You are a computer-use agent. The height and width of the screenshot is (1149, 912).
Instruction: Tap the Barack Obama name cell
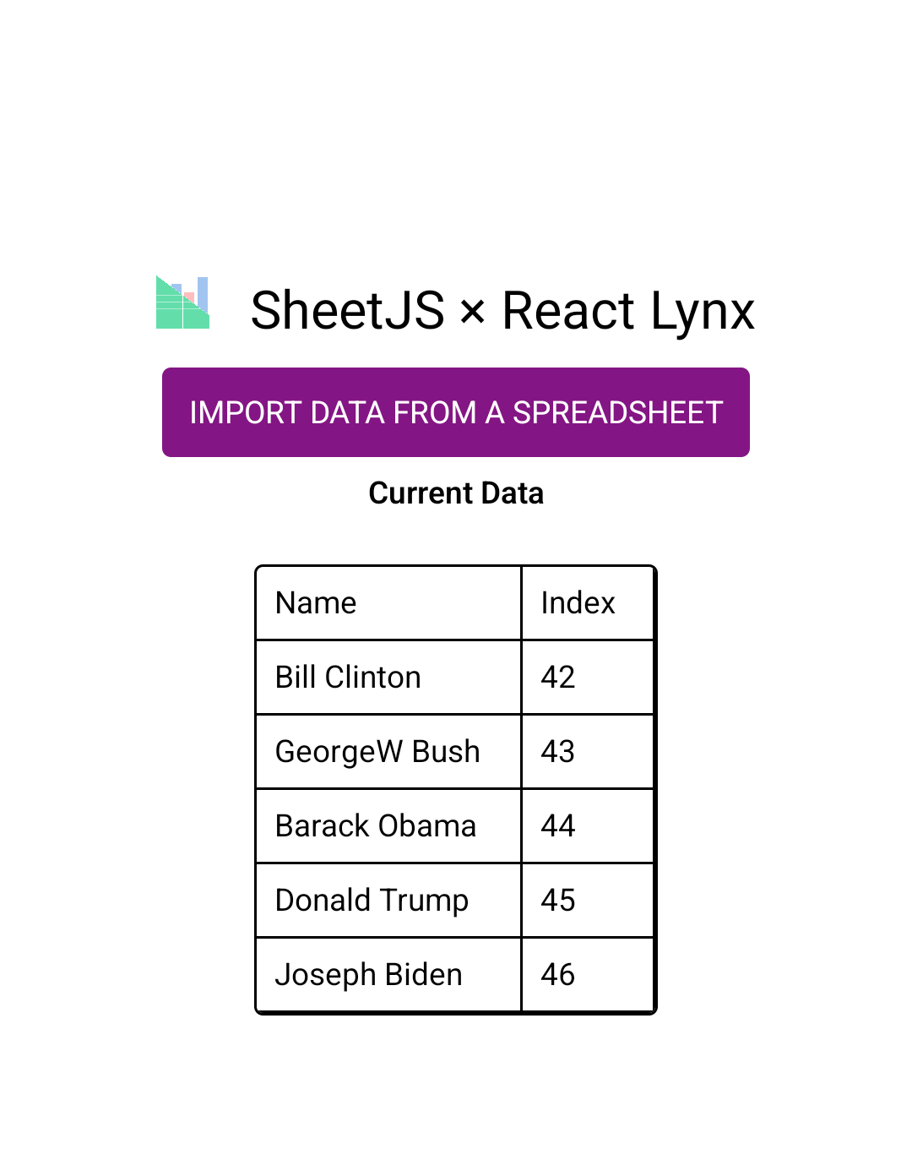click(388, 826)
